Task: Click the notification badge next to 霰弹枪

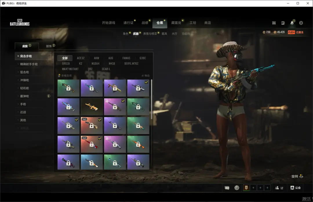Action: 48,96
